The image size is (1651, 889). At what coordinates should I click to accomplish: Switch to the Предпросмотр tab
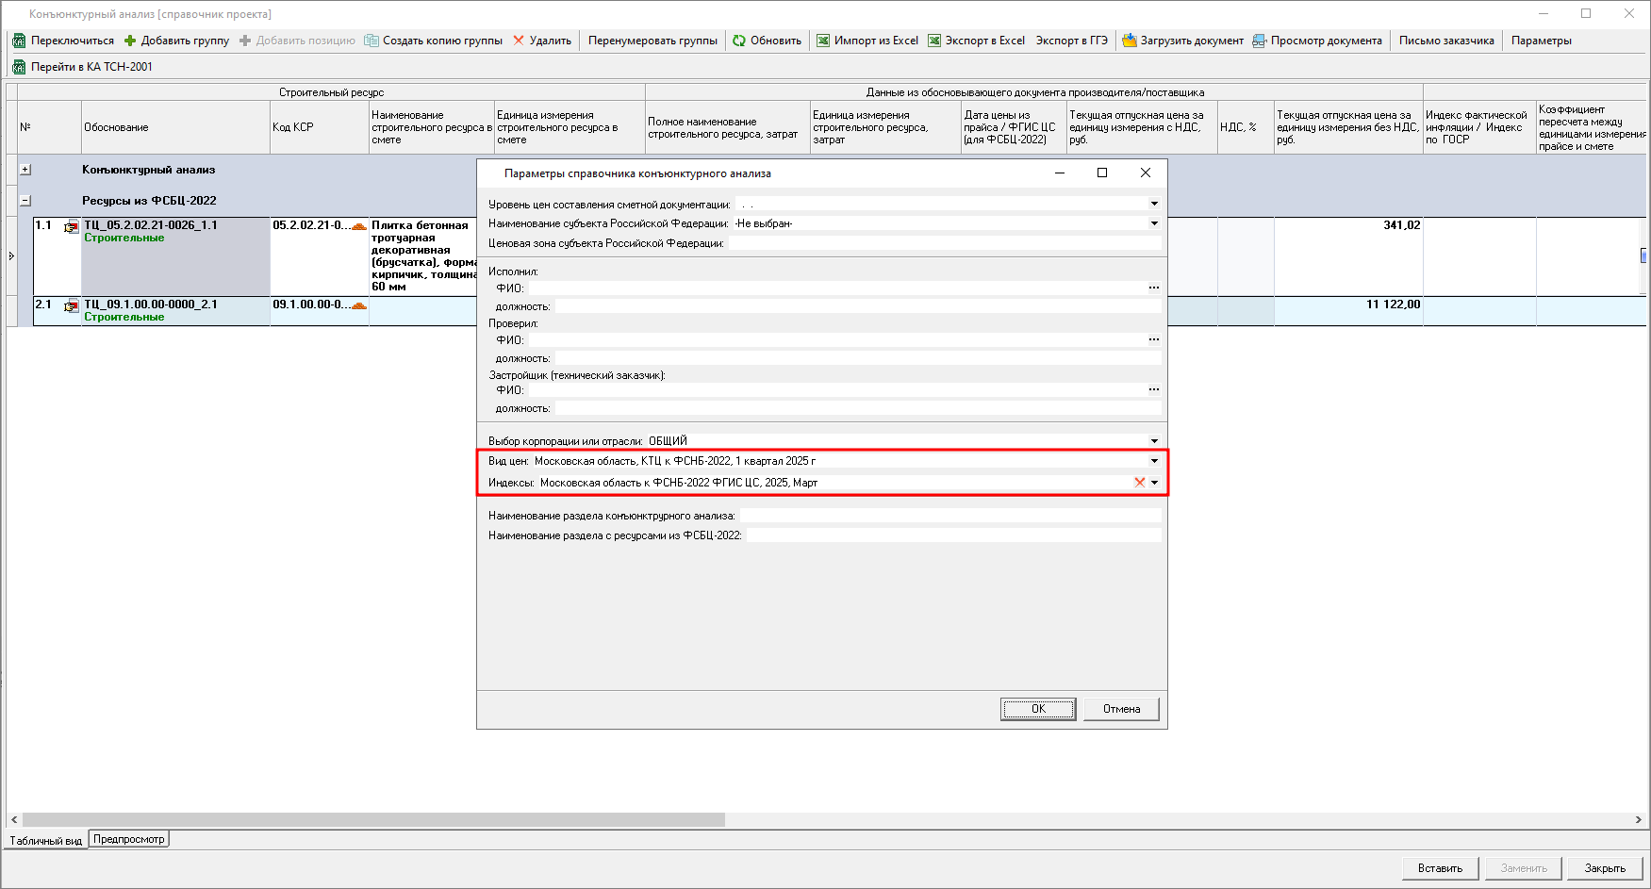(129, 839)
